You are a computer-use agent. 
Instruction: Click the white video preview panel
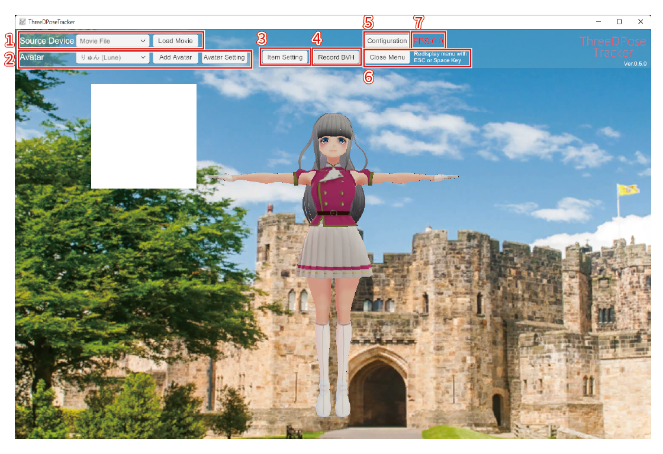point(144,136)
